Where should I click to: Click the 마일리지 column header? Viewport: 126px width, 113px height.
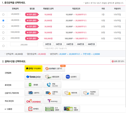coord(117,9)
